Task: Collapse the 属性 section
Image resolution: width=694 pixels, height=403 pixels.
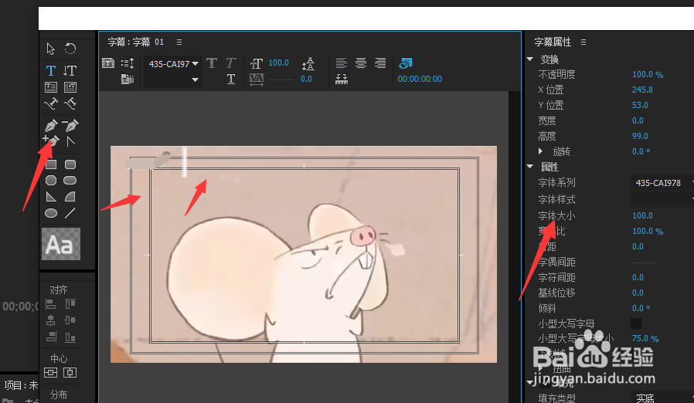Action: 530,166
